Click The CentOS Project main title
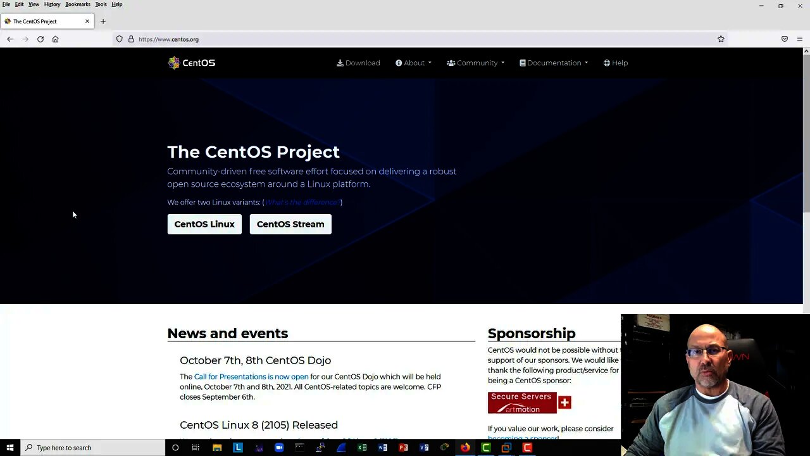This screenshot has width=810, height=456. [x=253, y=152]
